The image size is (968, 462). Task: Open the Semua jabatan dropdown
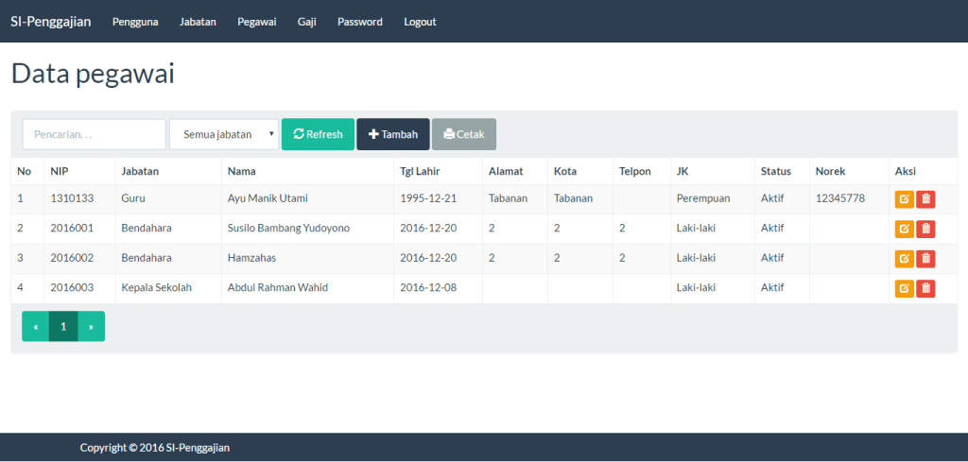click(x=224, y=134)
